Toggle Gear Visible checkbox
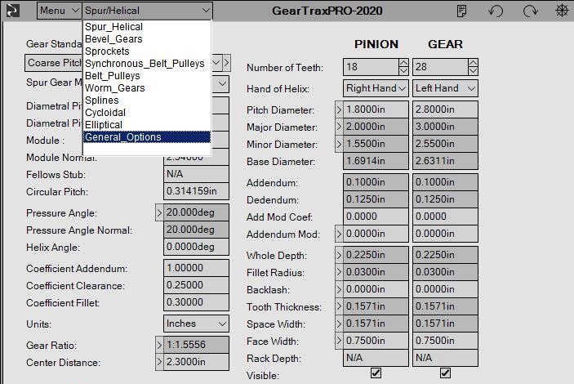 click(x=445, y=373)
